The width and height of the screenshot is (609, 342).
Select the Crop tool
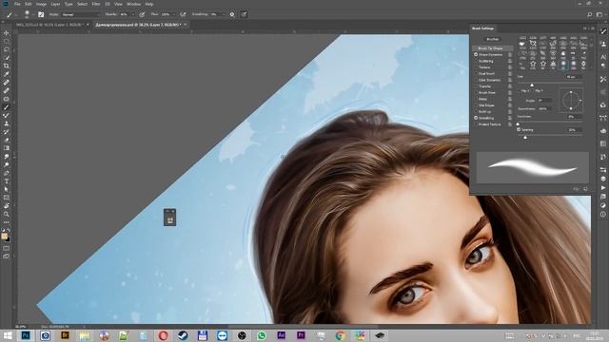click(7, 66)
